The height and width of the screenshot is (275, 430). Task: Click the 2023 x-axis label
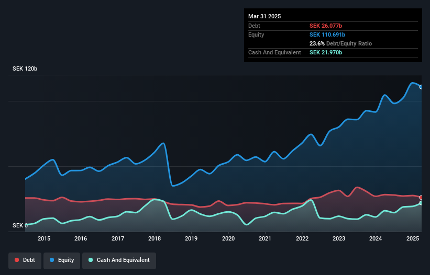pyautogui.click(x=339, y=238)
